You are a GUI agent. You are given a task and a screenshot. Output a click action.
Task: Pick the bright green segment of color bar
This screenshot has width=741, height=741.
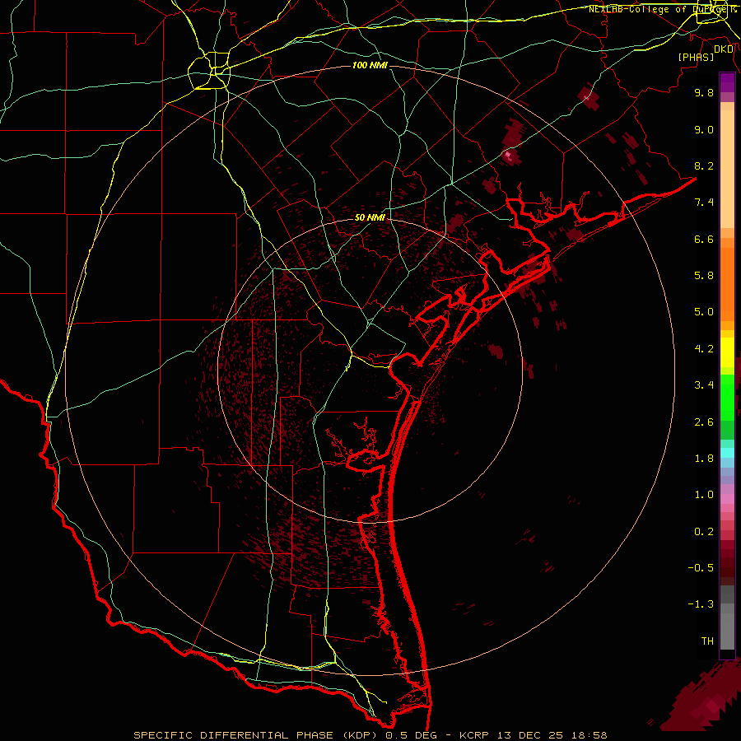727,397
